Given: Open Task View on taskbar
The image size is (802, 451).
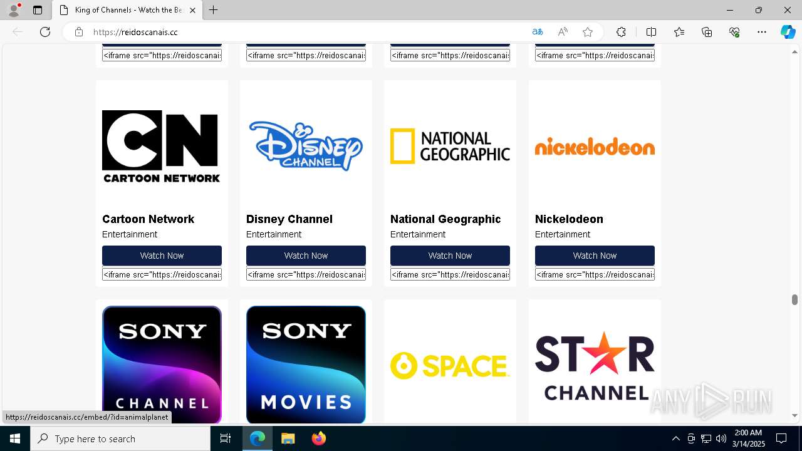Looking at the screenshot, I should (x=226, y=438).
